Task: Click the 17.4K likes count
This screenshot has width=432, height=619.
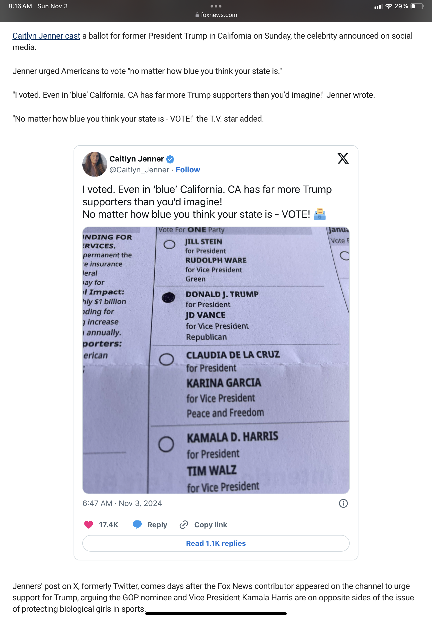Action: 109,525
